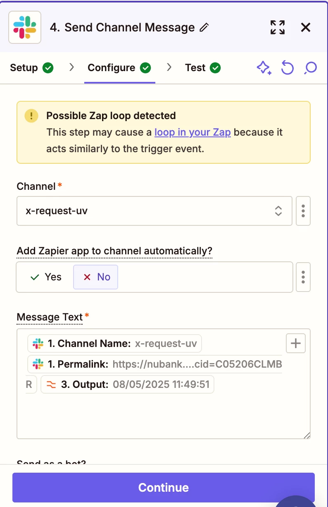Screen dimensions: 328x507
Task: Click the green check next to Setup
Action: tap(48, 68)
